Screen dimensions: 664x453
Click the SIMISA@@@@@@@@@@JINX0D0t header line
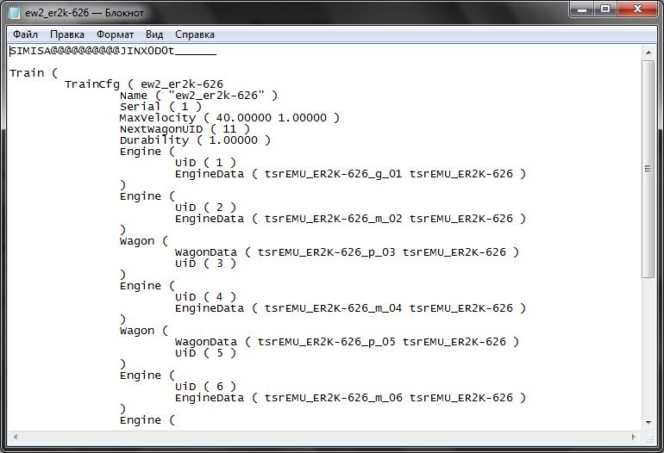point(113,51)
